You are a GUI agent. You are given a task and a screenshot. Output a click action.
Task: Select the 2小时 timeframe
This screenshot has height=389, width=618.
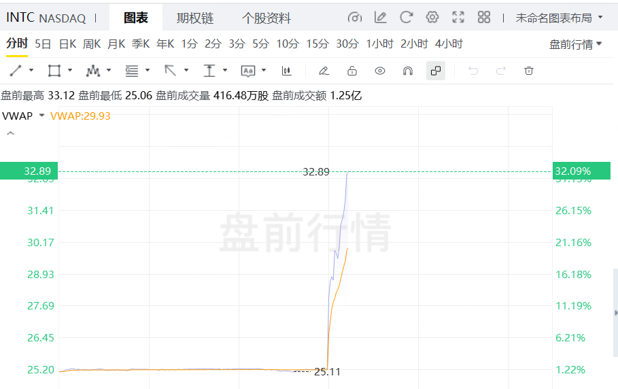click(414, 44)
